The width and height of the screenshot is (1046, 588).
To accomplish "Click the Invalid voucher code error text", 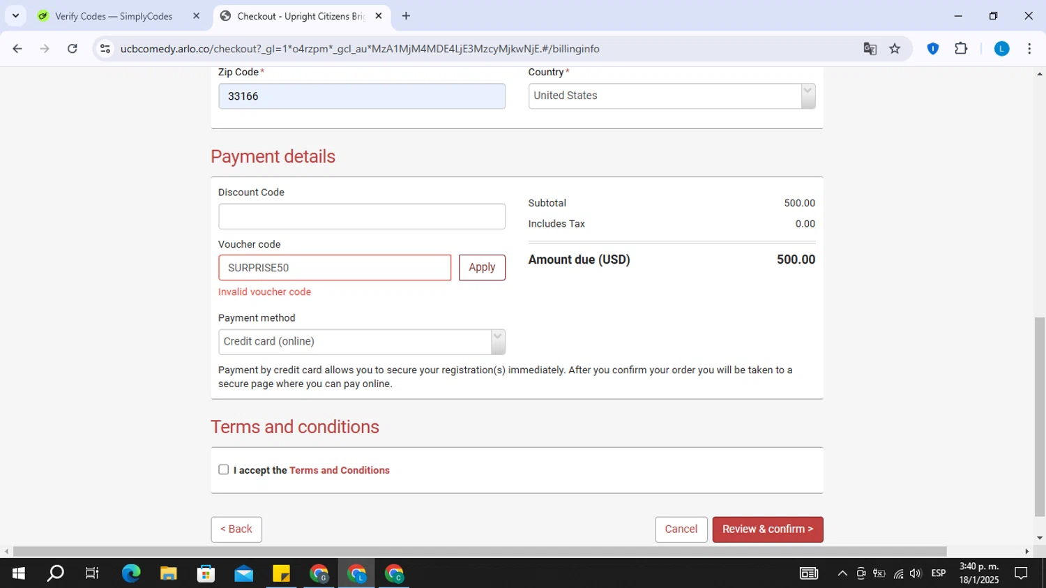I will (x=265, y=292).
